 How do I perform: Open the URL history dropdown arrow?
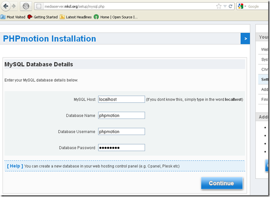225,6
